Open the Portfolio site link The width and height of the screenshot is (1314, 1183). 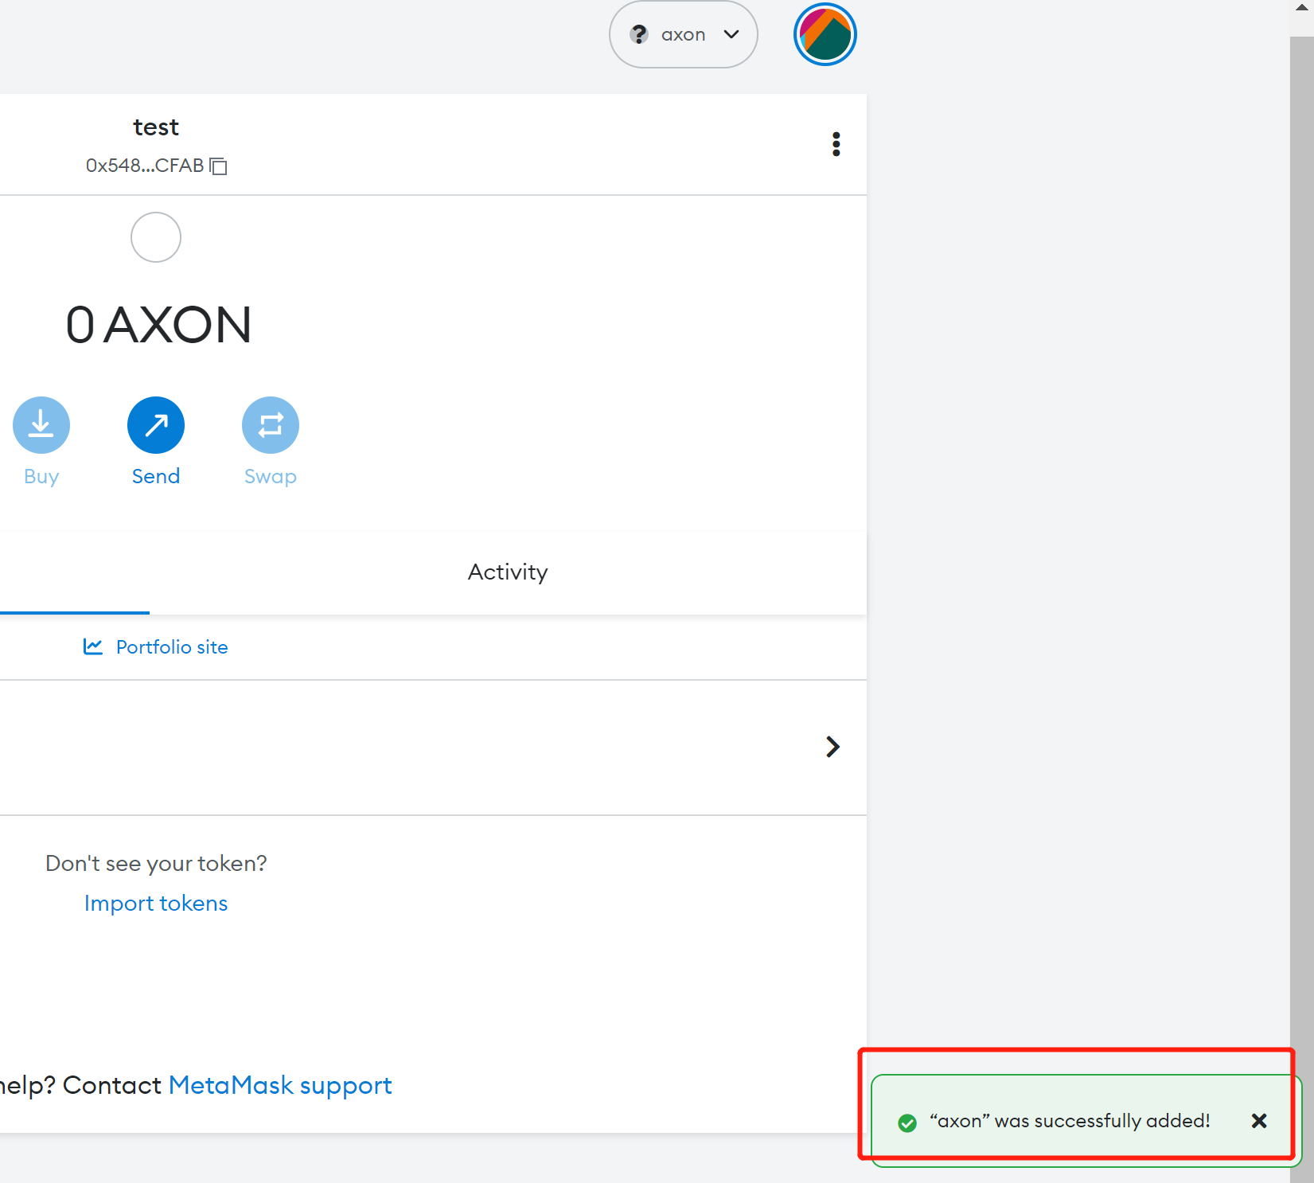tap(172, 647)
